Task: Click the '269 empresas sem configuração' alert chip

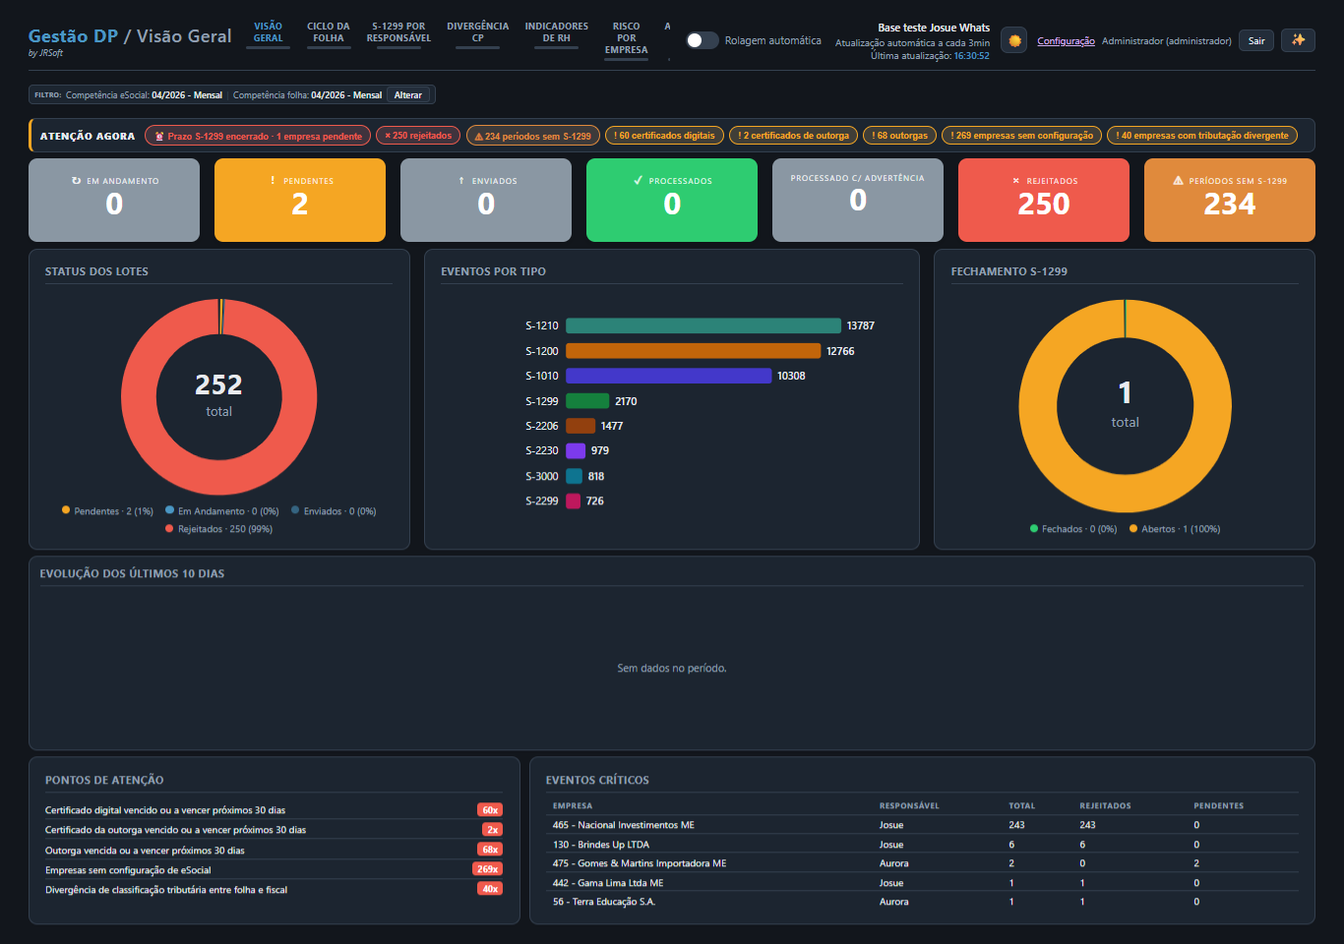Action: tap(1021, 136)
